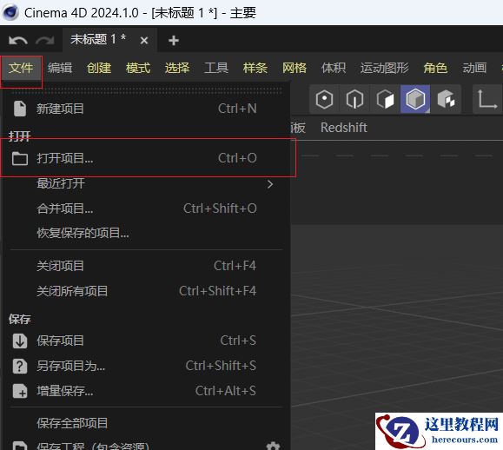Close the 未标题 1 document tab
This screenshot has width=503, height=450.
point(144,41)
